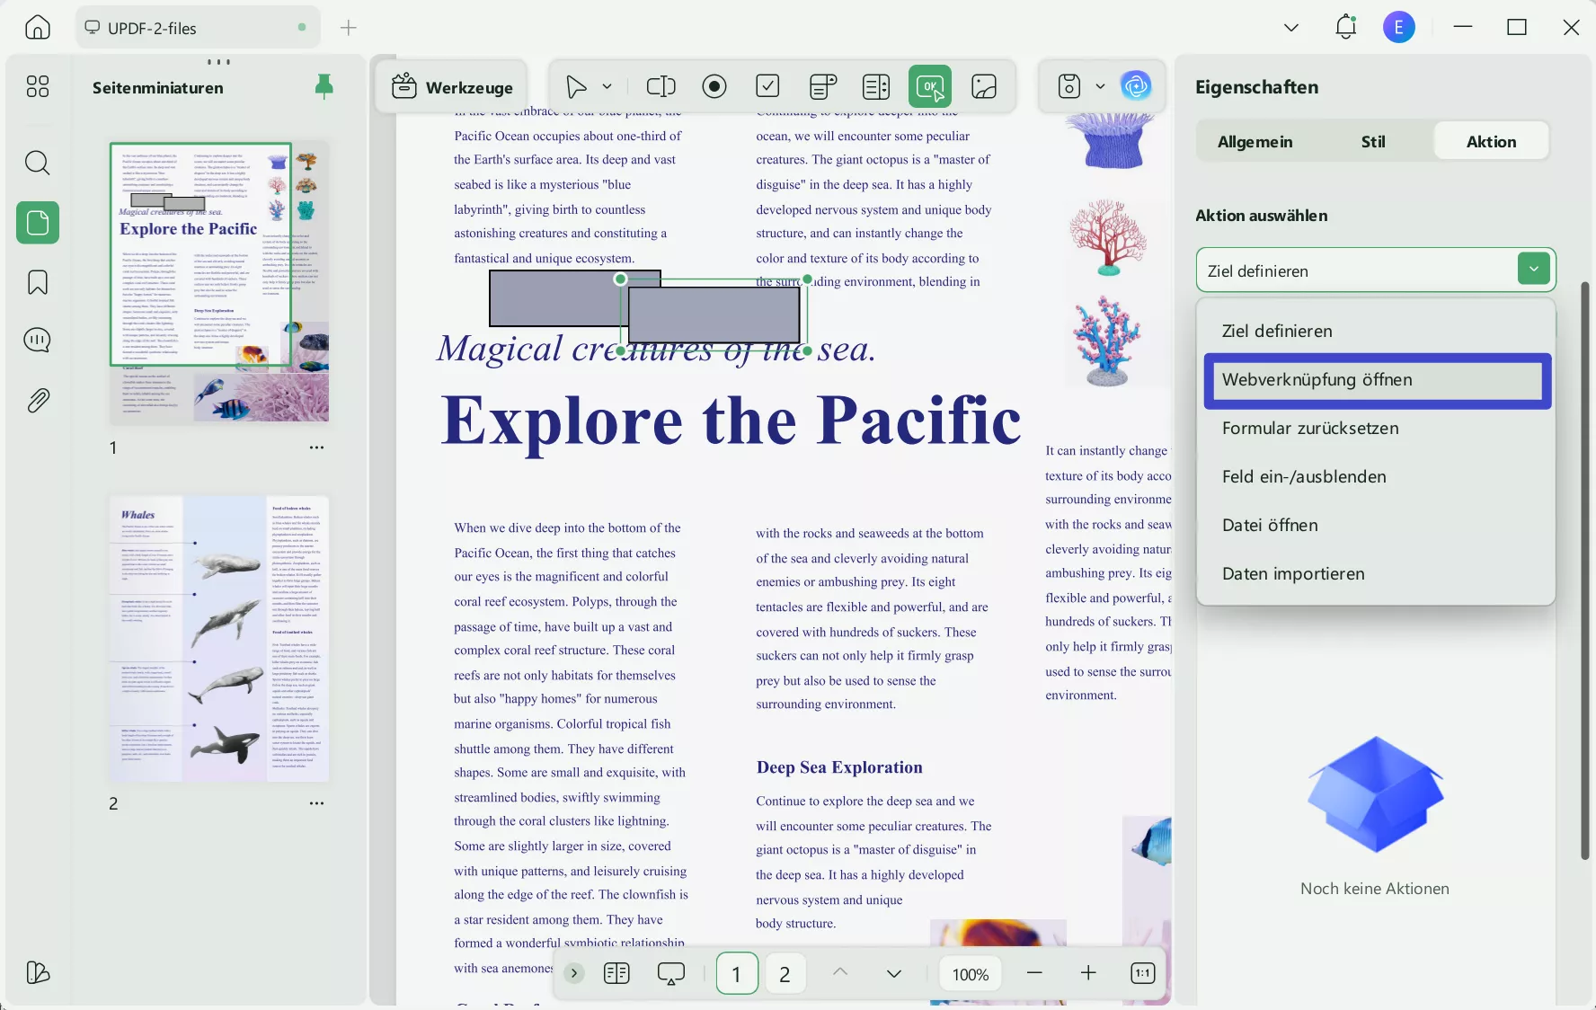Click the Ziel definieren combo box field
The image size is (1596, 1010).
pos(1375,270)
